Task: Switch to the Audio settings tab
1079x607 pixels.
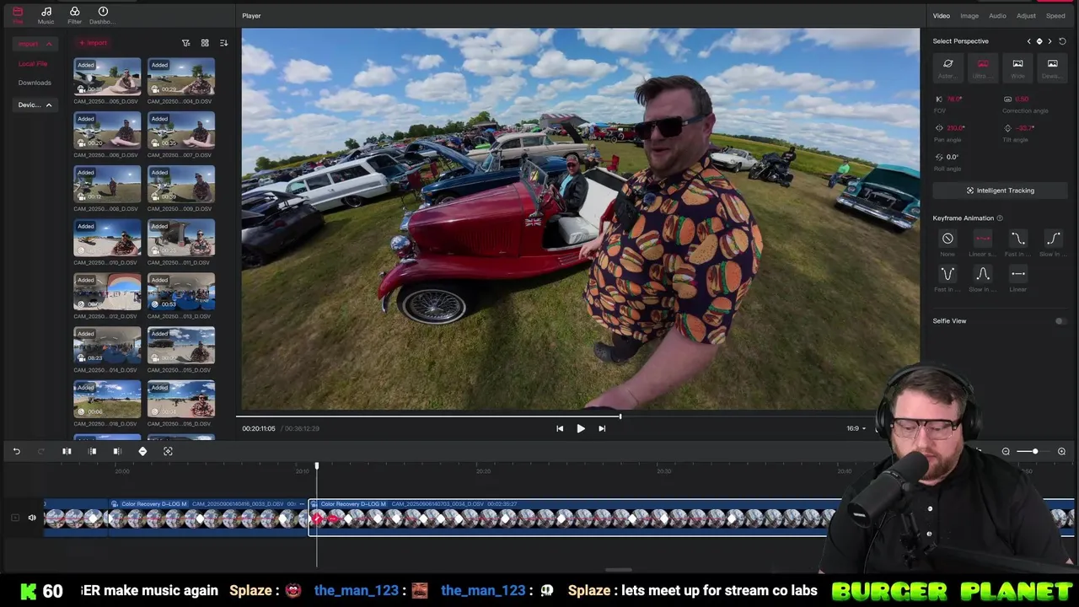Action: coord(997,16)
